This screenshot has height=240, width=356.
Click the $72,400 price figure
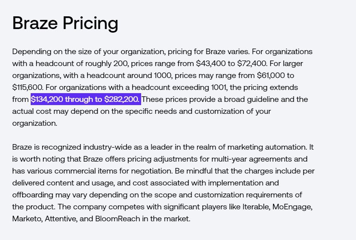coord(250,63)
